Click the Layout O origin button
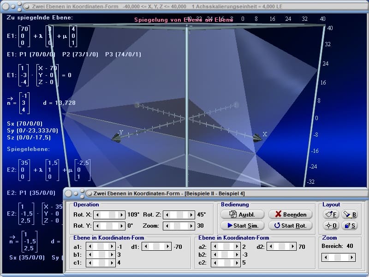Image resolution: width=369 pixels, height=277 pixels. (x=331, y=226)
